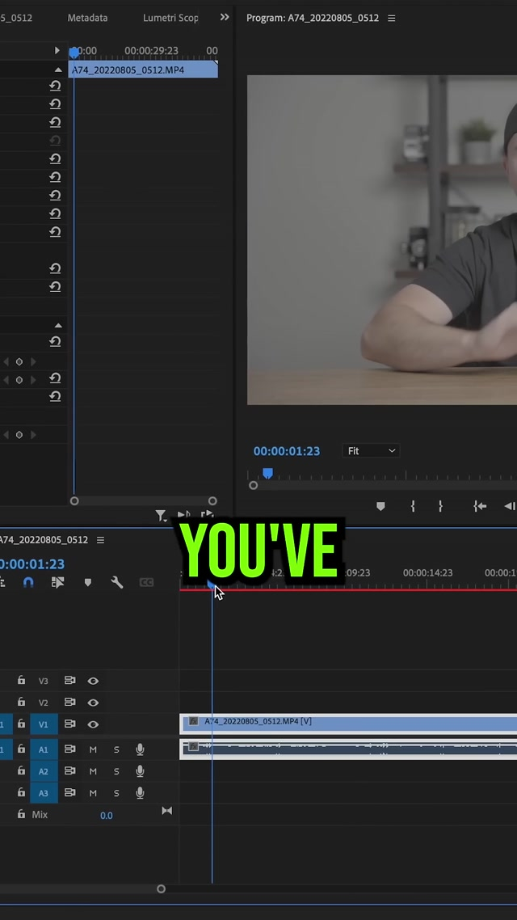Mute track A2 with M button
Screen dimensions: 517x920
point(93,771)
